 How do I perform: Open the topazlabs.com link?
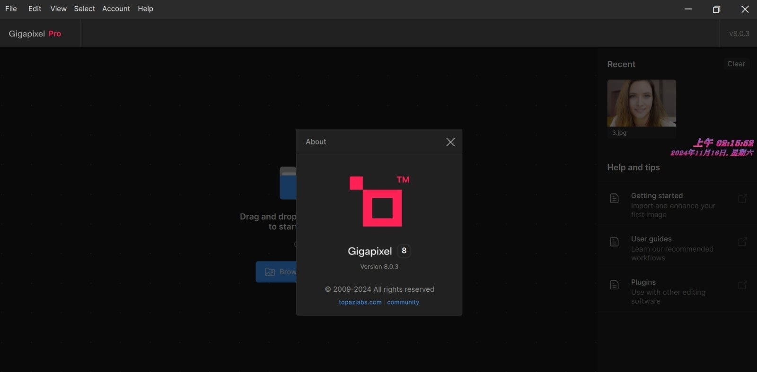tap(360, 302)
